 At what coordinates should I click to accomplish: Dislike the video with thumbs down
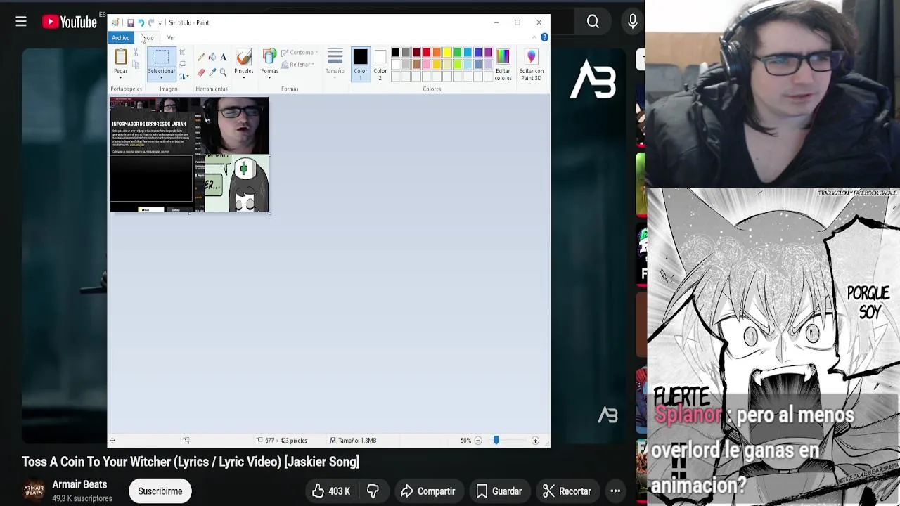click(x=373, y=491)
